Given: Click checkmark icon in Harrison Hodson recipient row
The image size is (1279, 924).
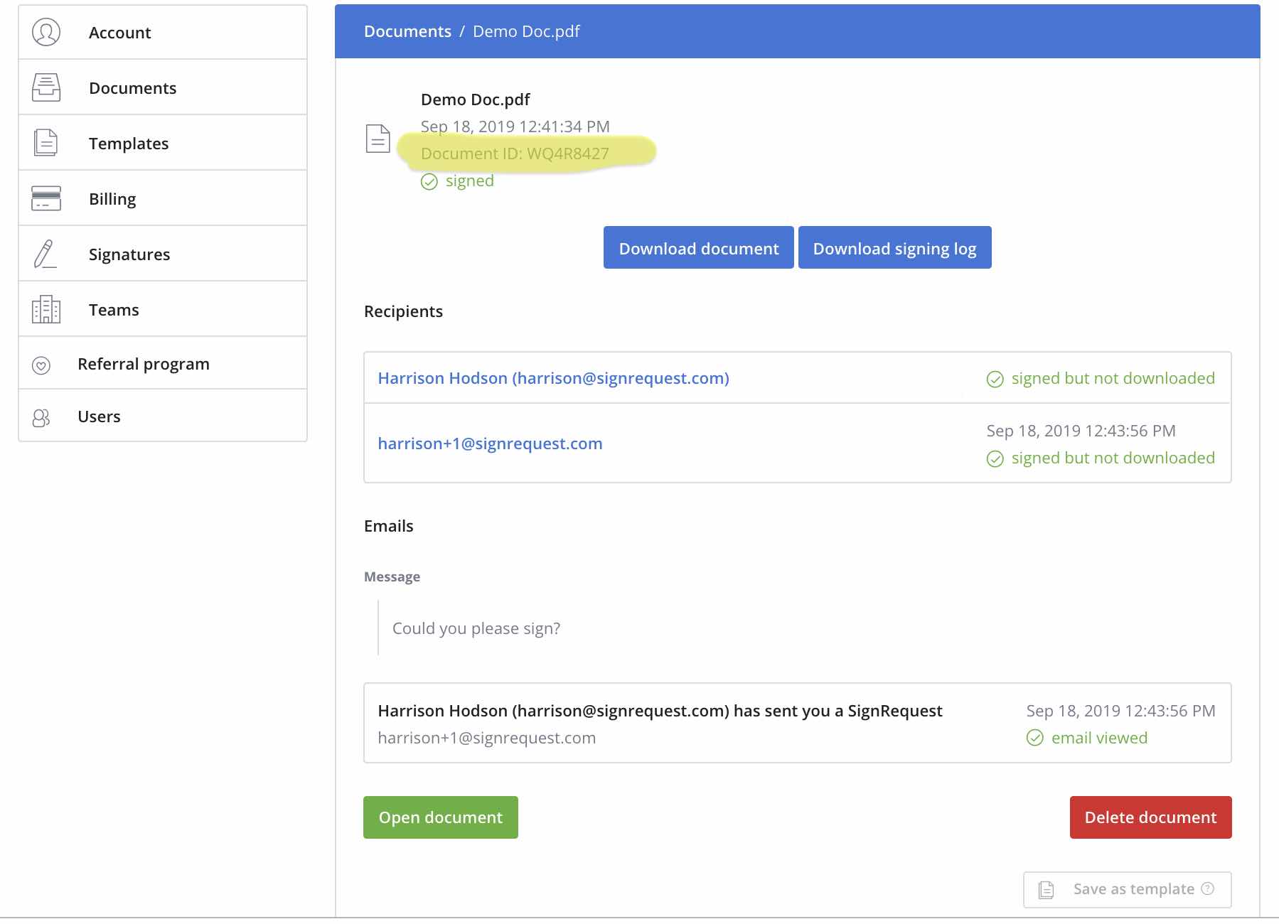Looking at the screenshot, I should (x=995, y=380).
